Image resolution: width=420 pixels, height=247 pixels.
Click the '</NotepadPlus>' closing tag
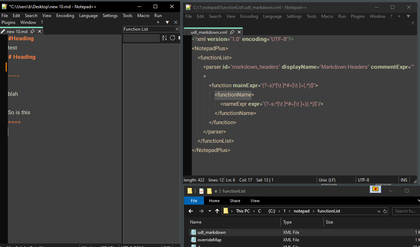pos(211,150)
